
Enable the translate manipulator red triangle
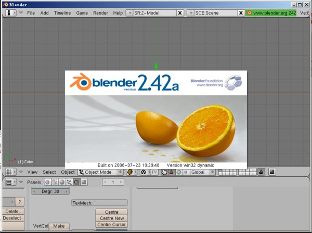171,172
